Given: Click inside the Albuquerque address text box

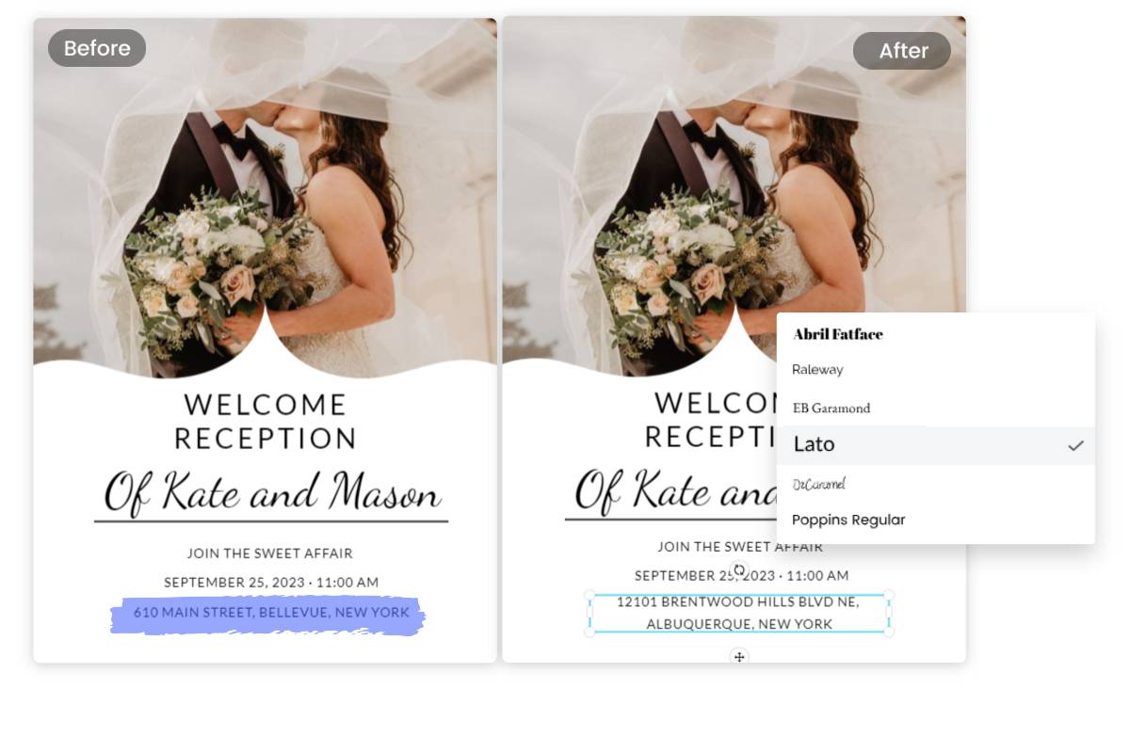Looking at the screenshot, I should click(x=738, y=614).
